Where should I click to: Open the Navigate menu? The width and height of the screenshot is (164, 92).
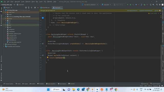(x=17, y=2)
